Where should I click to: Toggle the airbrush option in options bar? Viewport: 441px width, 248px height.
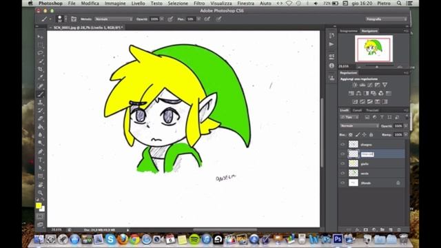tap(207, 19)
